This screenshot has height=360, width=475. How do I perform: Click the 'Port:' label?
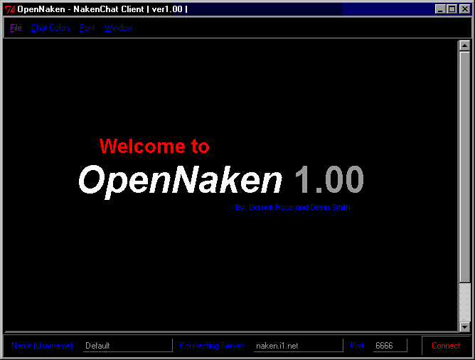pos(358,346)
